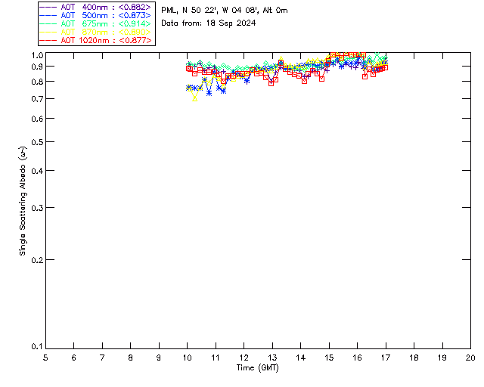484x387 pixels.
Task: Click the 0.8 y-axis tick label
Action: [37, 82]
